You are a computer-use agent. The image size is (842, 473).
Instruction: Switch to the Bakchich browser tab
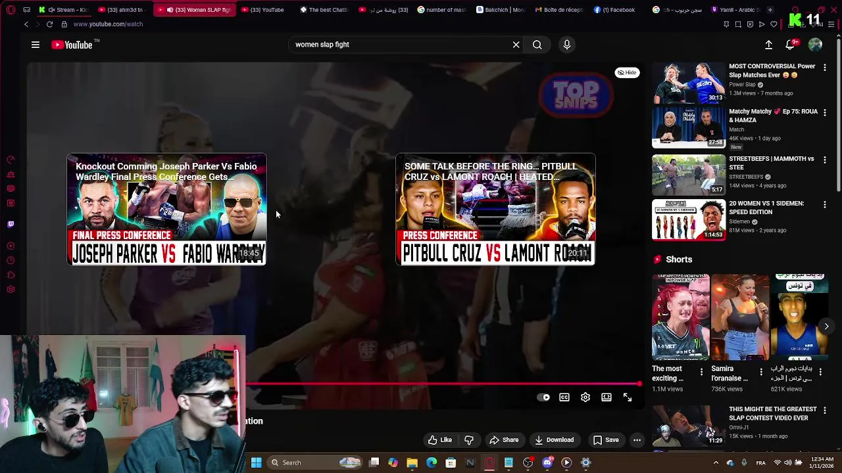tap(501, 10)
